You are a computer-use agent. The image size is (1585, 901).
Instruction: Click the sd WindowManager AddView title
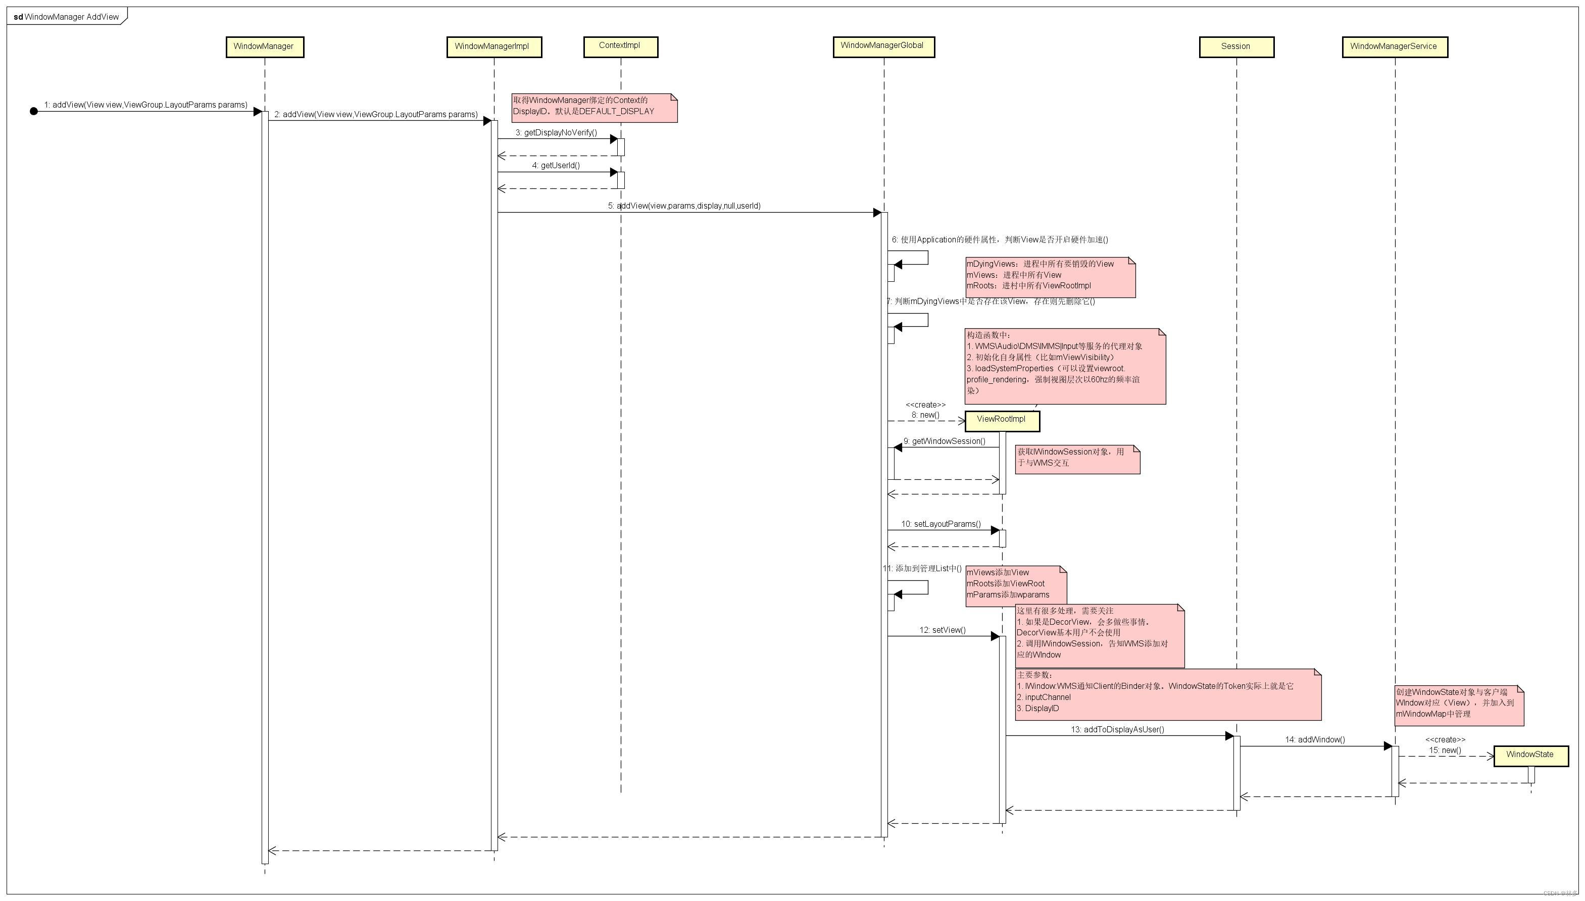coord(65,17)
